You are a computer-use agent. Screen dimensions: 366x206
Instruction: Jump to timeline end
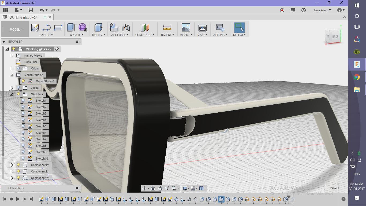31,199
